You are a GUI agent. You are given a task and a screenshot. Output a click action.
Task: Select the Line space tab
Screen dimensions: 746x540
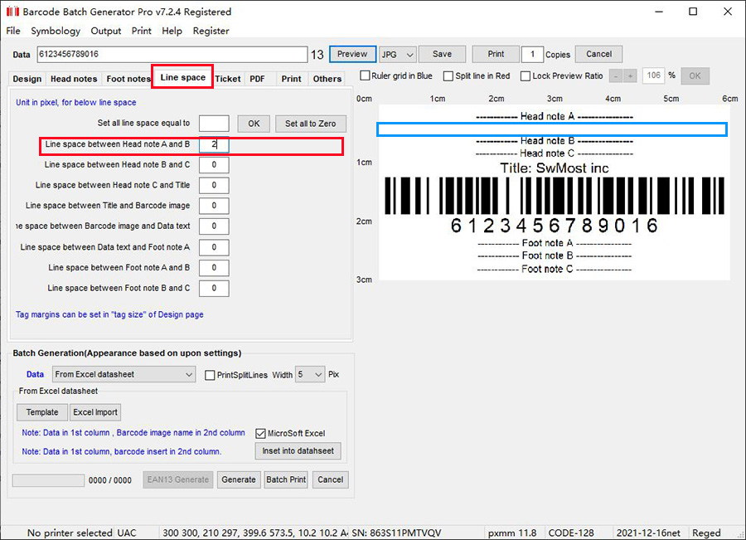point(182,77)
